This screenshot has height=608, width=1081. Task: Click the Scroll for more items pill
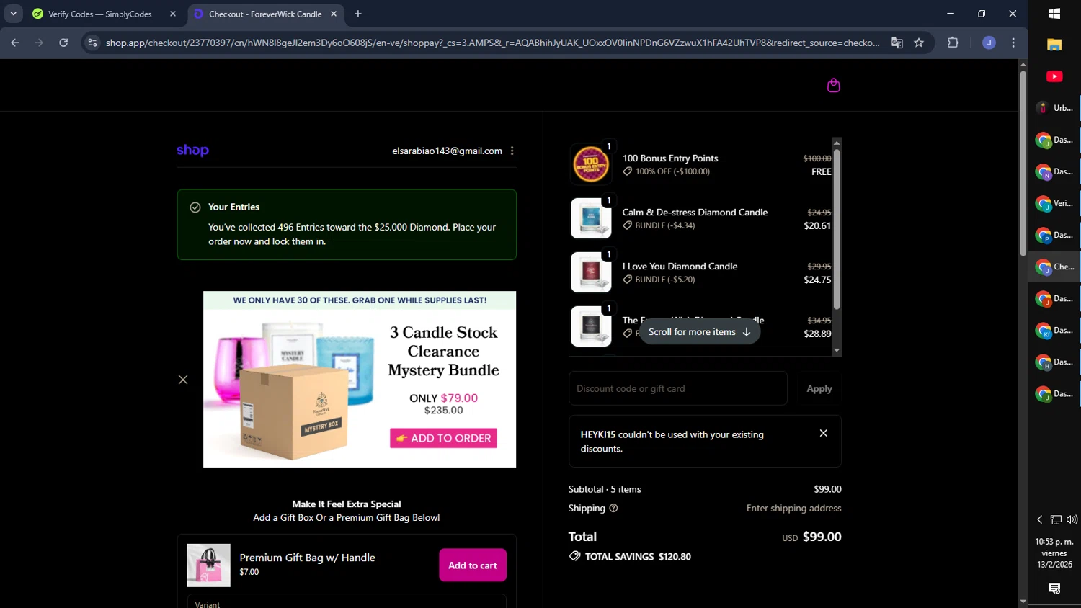click(699, 332)
